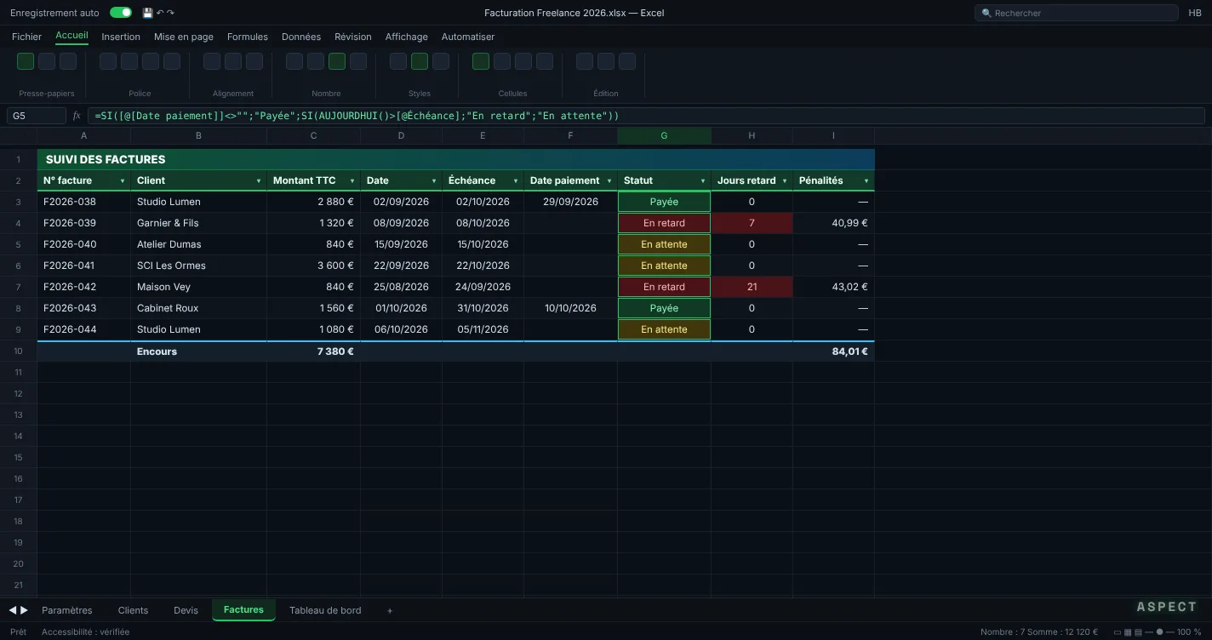Viewport: 1212px width, 640px height.
Task: Switch to the Formules ribbon tab
Action: point(248,37)
